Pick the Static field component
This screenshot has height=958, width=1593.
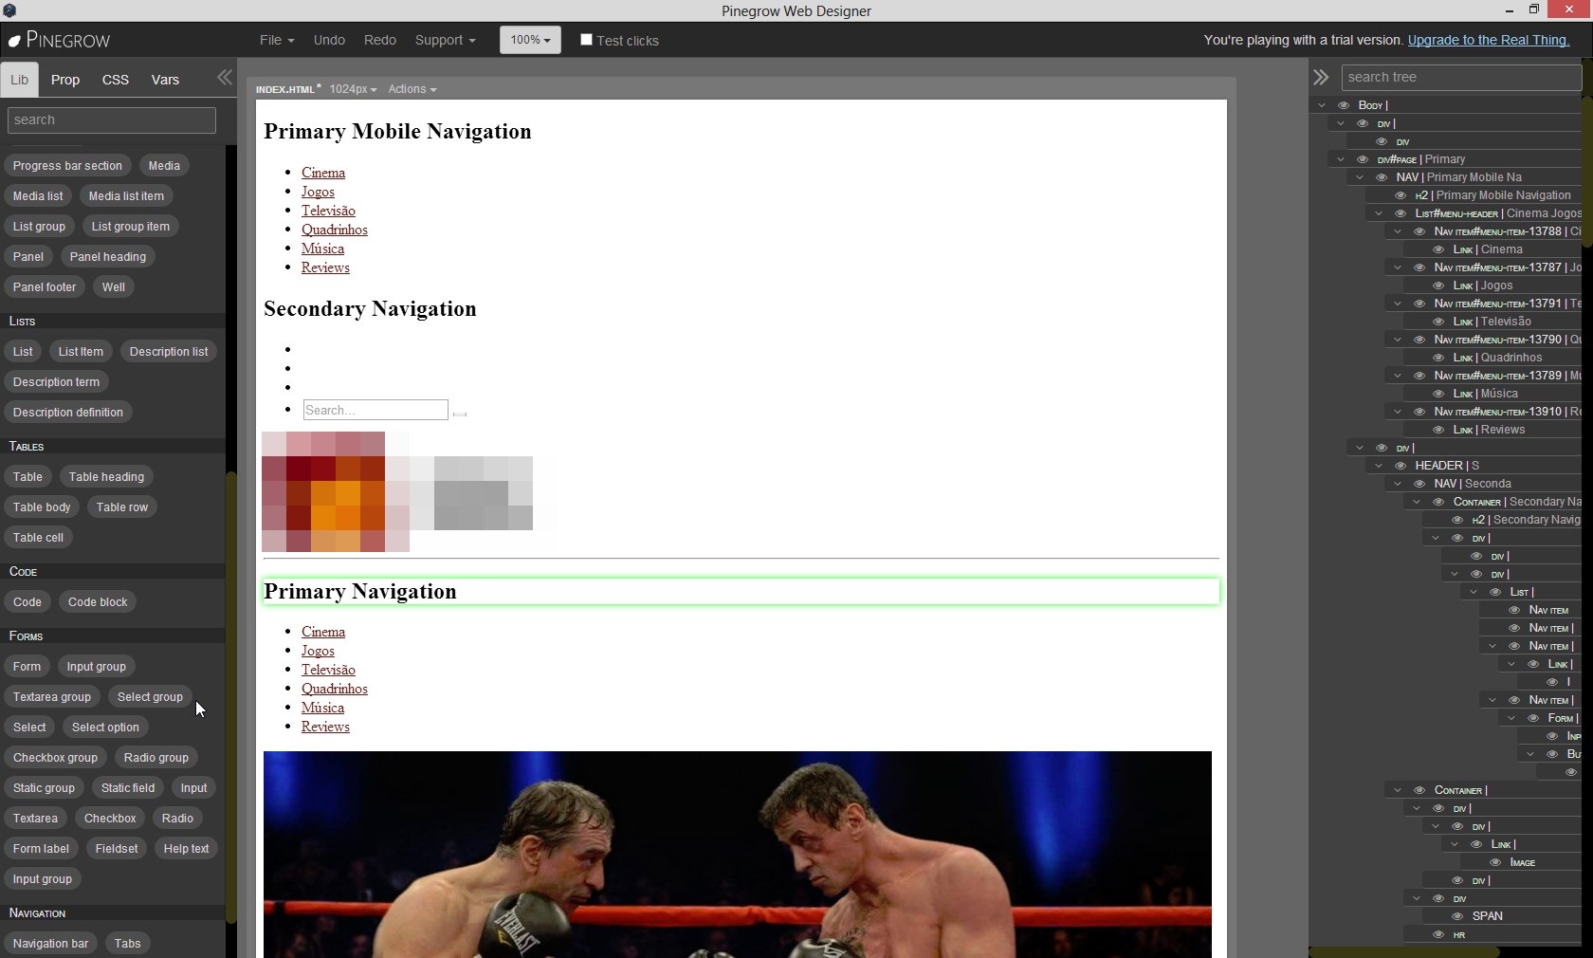coord(128,788)
